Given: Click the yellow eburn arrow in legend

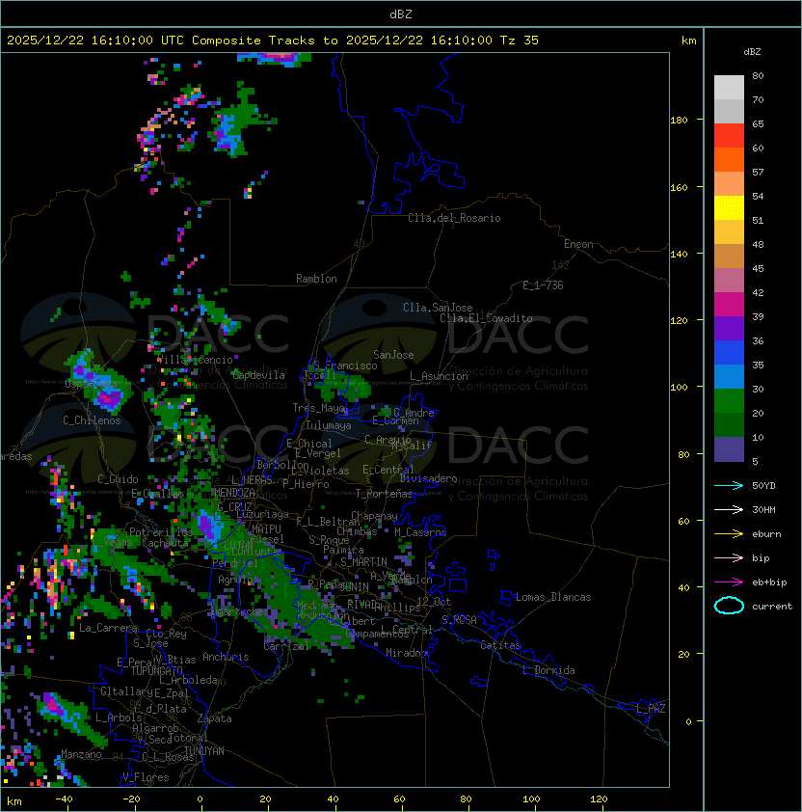Looking at the screenshot, I should click(x=729, y=534).
